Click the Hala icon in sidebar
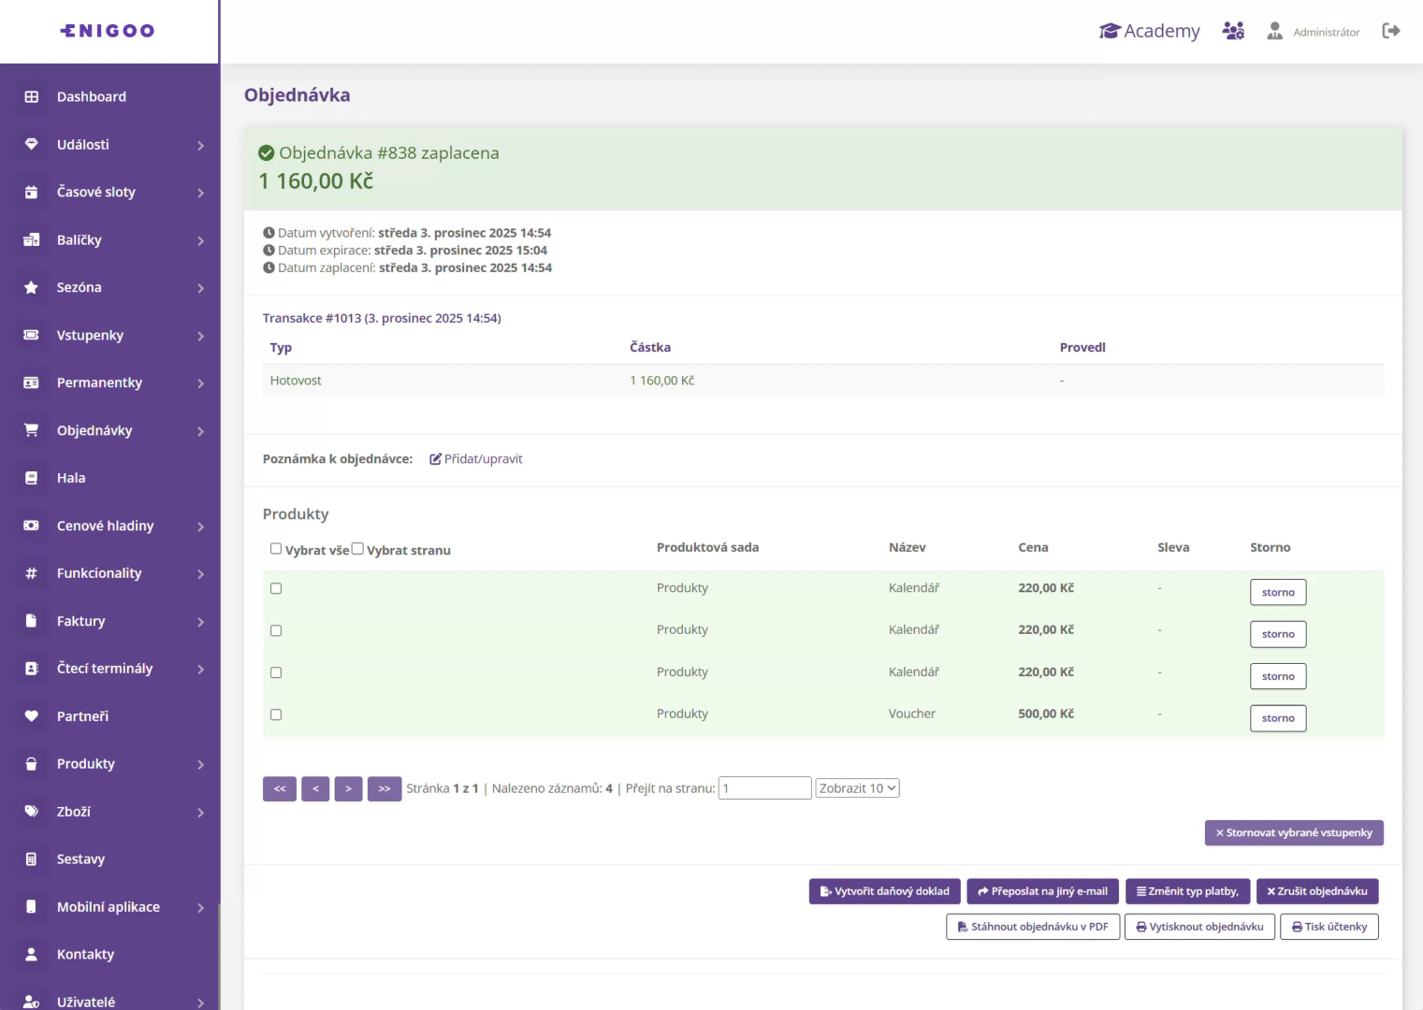 click(x=31, y=478)
